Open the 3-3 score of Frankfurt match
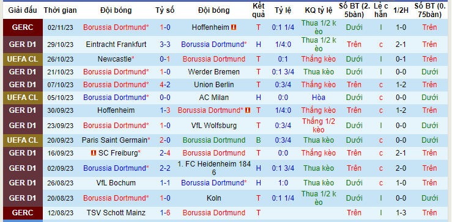 165,45
